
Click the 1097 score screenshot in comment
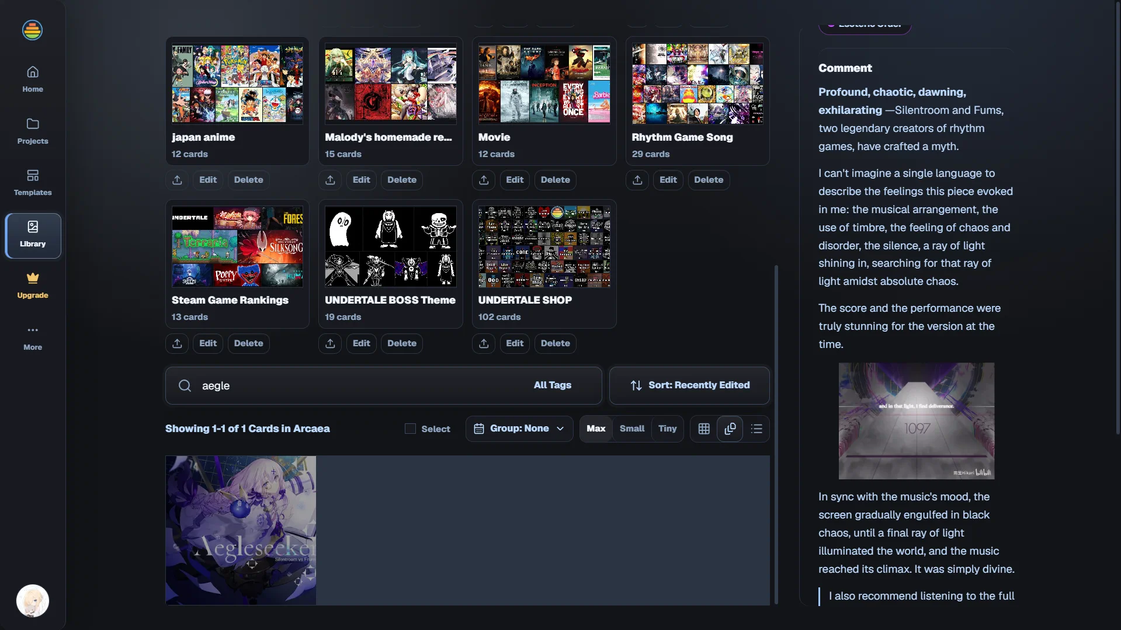917,421
